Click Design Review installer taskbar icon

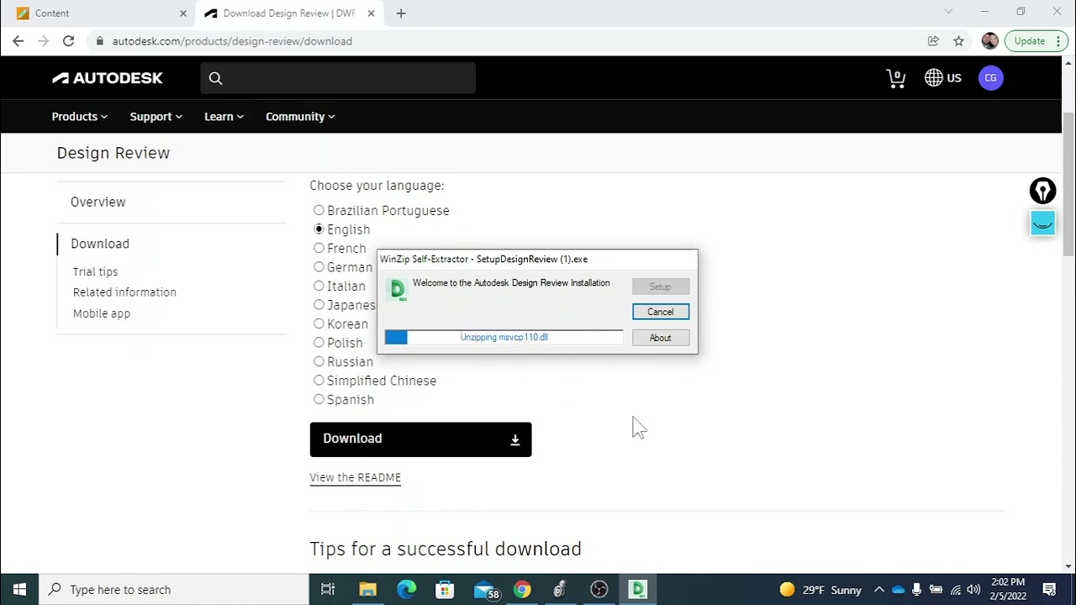point(638,590)
